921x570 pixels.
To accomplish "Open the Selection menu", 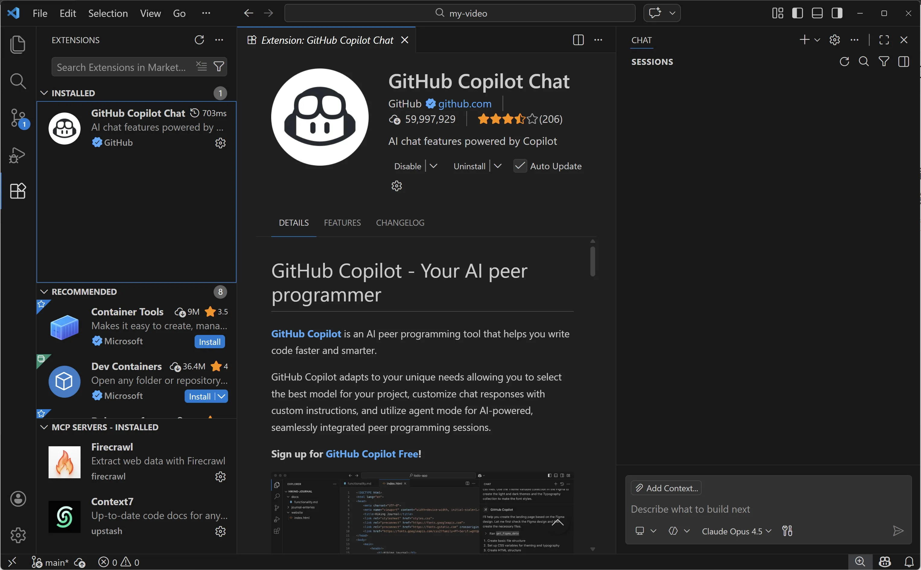I will [x=108, y=13].
